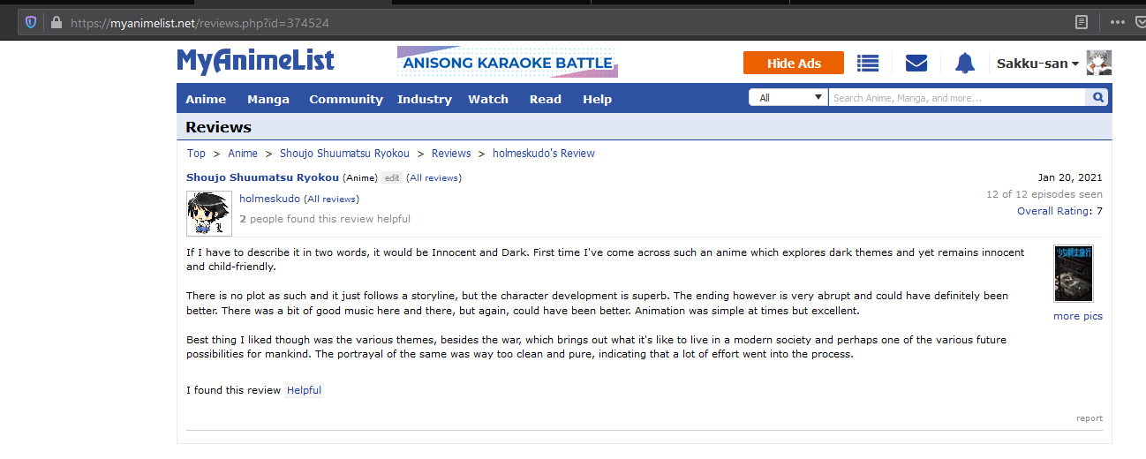Open the Anime menu
Image resolution: width=1146 pixels, height=459 pixels.
click(206, 99)
